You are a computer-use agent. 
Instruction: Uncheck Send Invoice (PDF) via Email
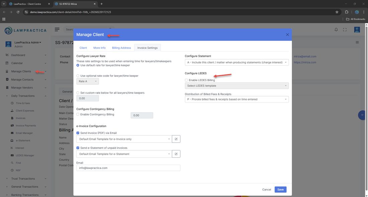pyautogui.click(x=78, y=133)
